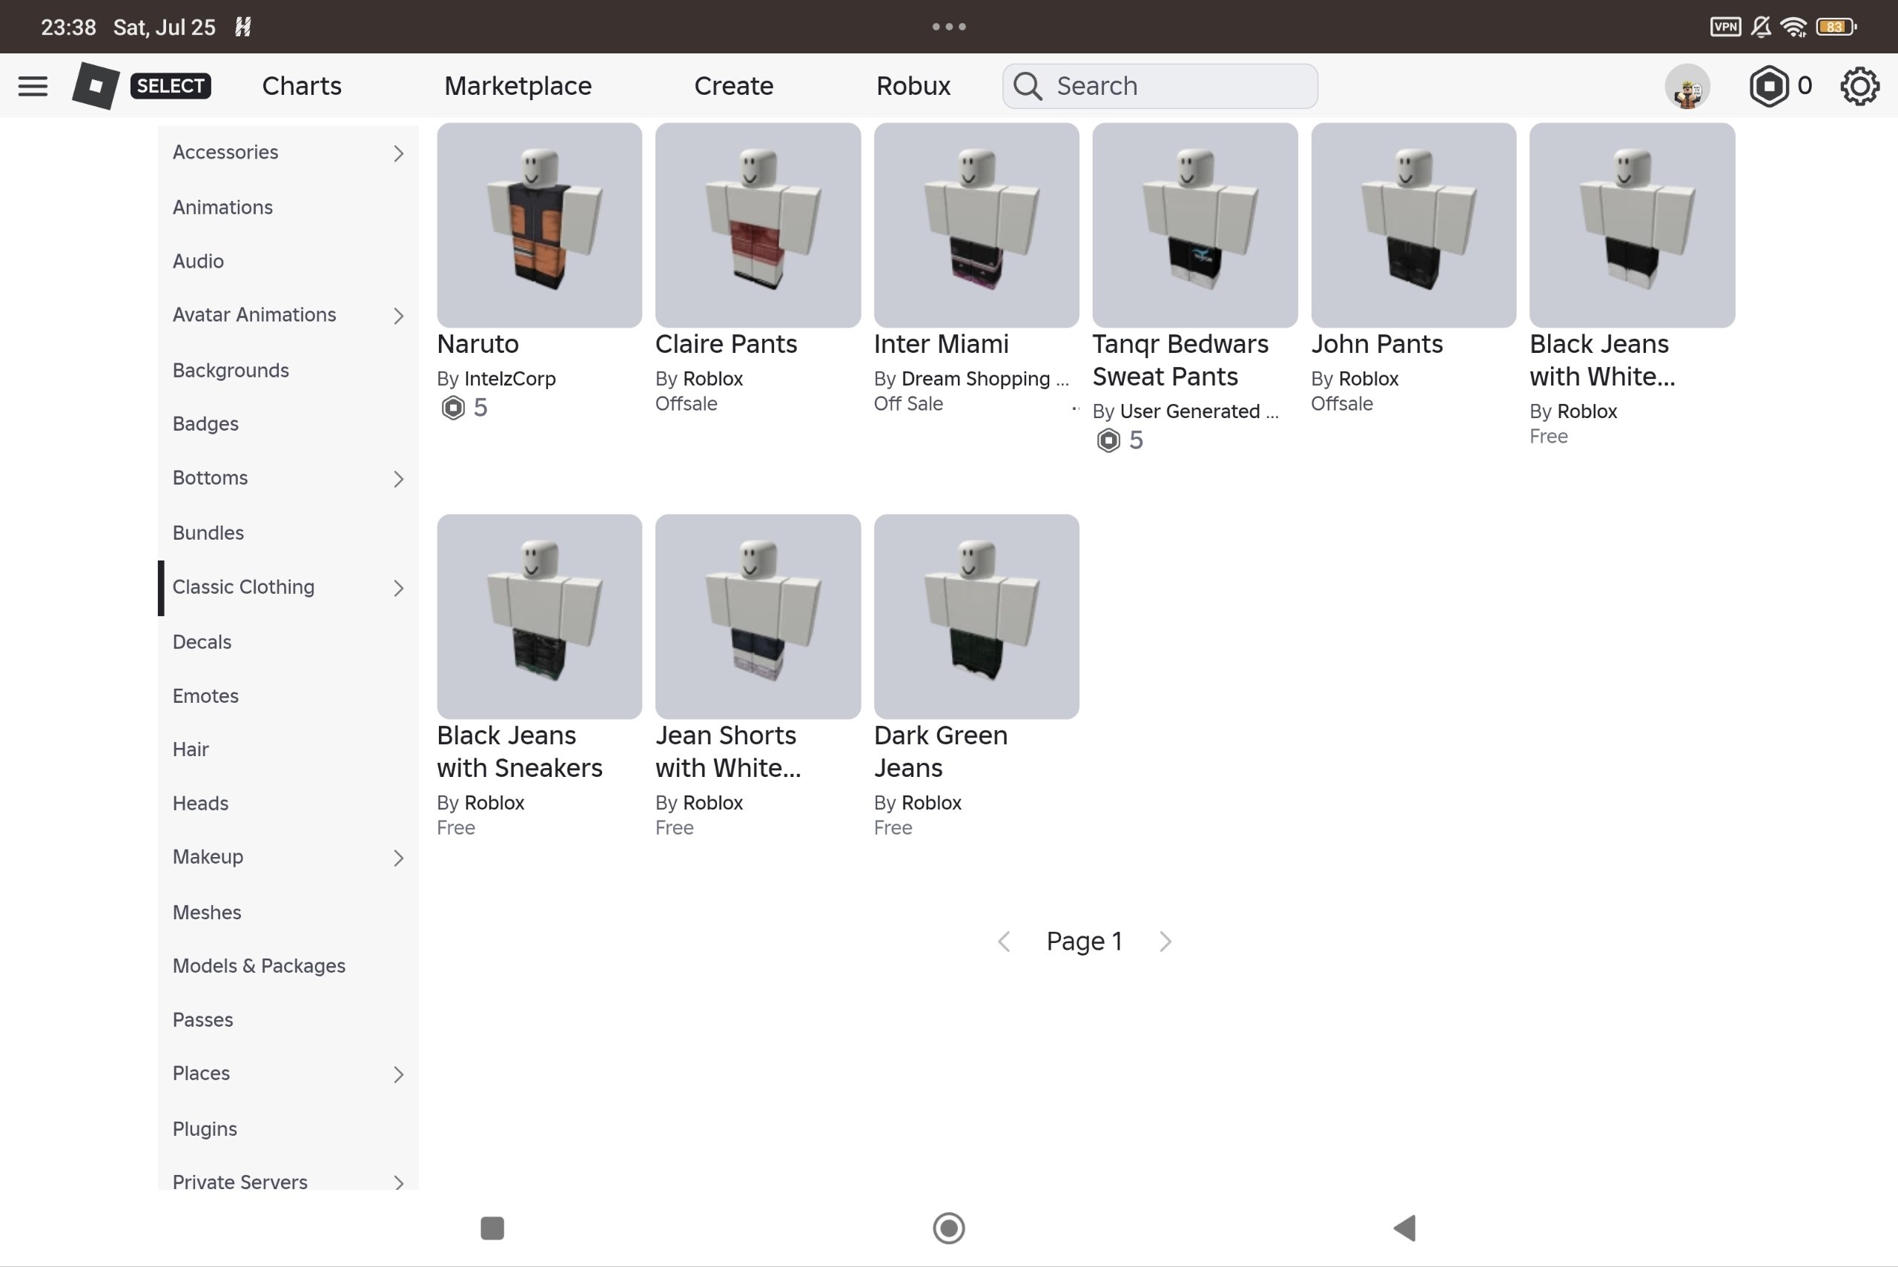1898x1267 pixels.
Task: Click the Dark Green Jeans title
Action: [941, 752]
